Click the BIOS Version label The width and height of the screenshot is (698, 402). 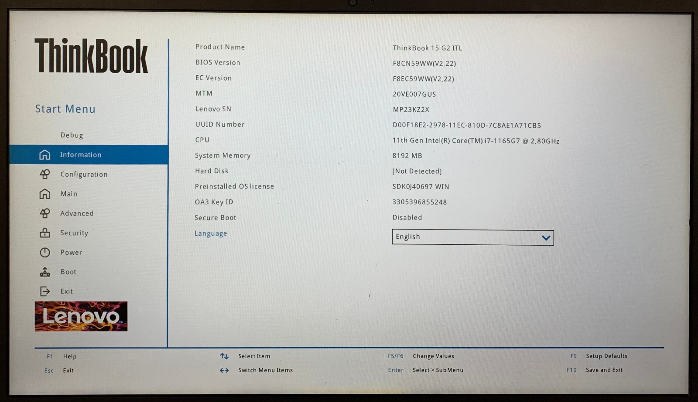click(218, 62)
